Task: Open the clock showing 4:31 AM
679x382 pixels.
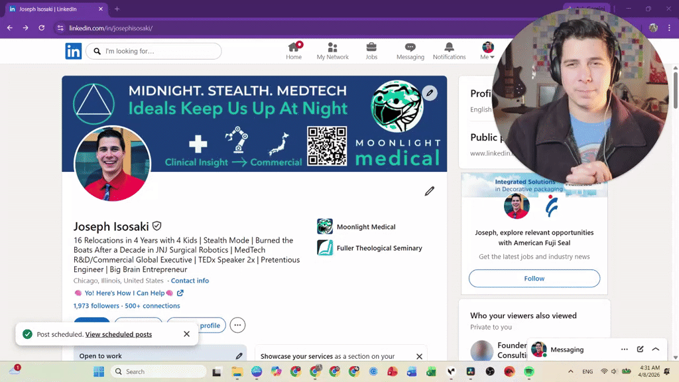Action: (x=648, y=371)
